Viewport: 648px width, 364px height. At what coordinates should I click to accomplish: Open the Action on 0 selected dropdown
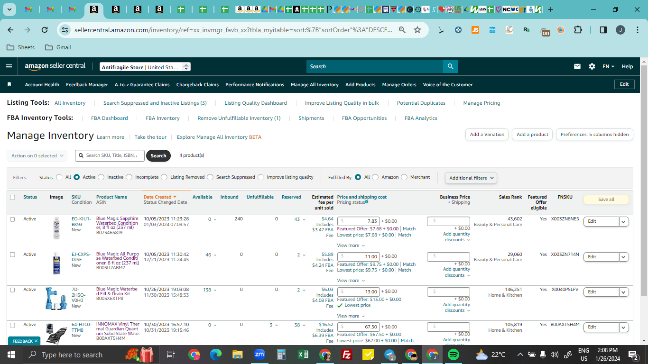(37, 155)
